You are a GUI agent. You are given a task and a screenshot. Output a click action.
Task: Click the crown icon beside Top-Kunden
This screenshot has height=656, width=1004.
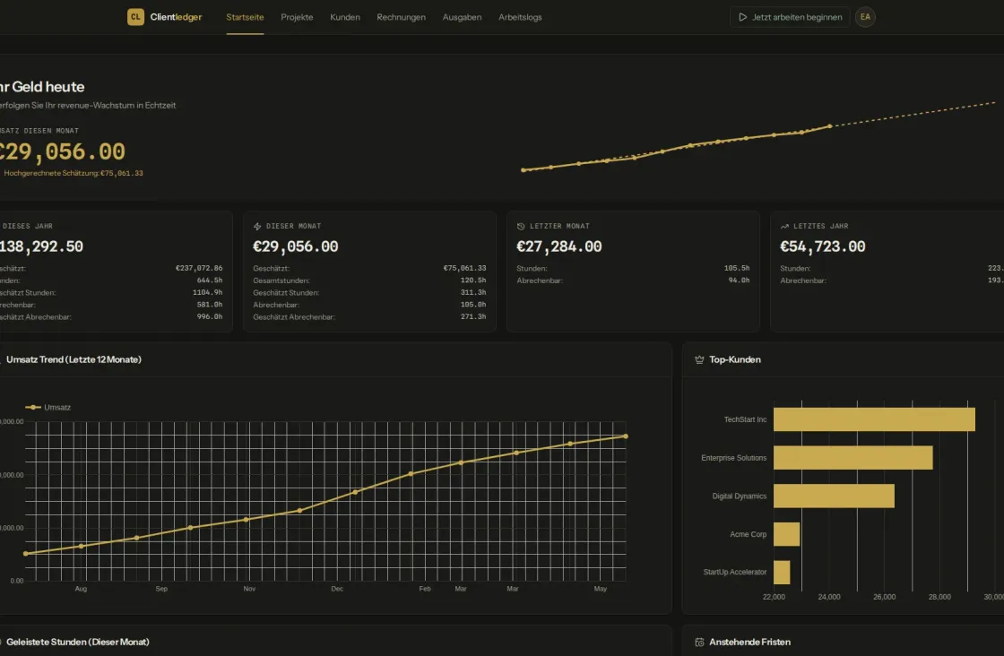point(699,359)
